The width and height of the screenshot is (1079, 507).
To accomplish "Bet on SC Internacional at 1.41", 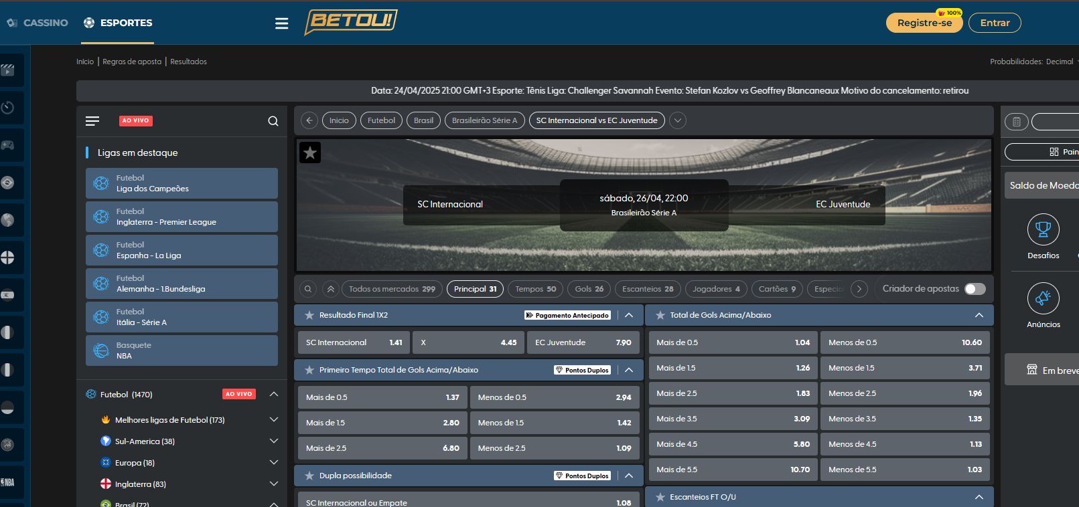I will (x=353, y=342).
